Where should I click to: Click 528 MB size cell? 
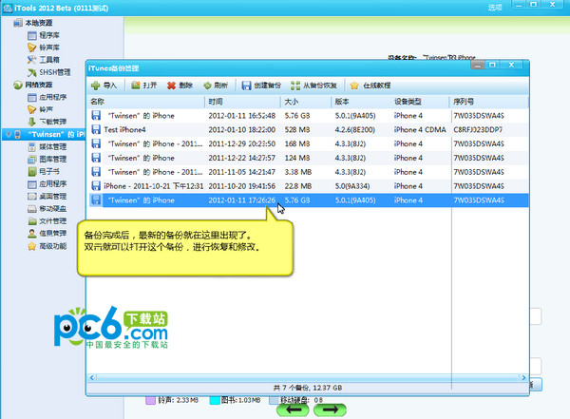pos(295,130)
